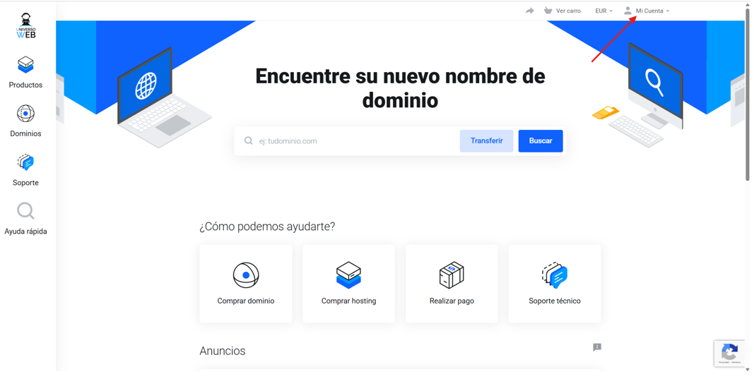Viewport: 754px width, 384px height.
Task: Select the Realizar pago card
Action: 452,284
